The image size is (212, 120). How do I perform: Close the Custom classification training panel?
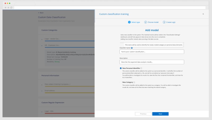click(x=203, y=14)
